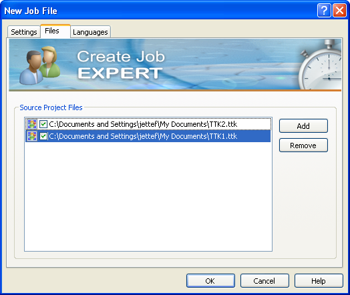
Task: Add a source project file
Action: pyautogui.click(x=303, y=126)
